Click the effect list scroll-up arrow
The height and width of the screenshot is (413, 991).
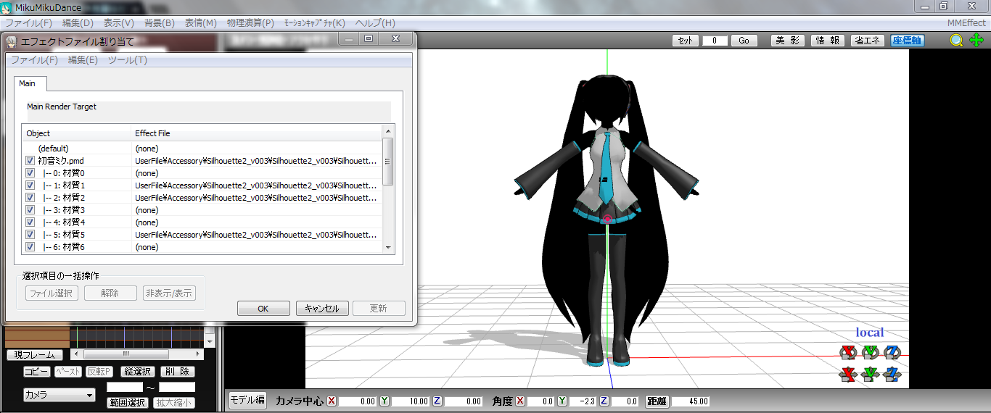[388, 132]
